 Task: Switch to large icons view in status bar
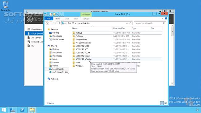tap(165, 103)
